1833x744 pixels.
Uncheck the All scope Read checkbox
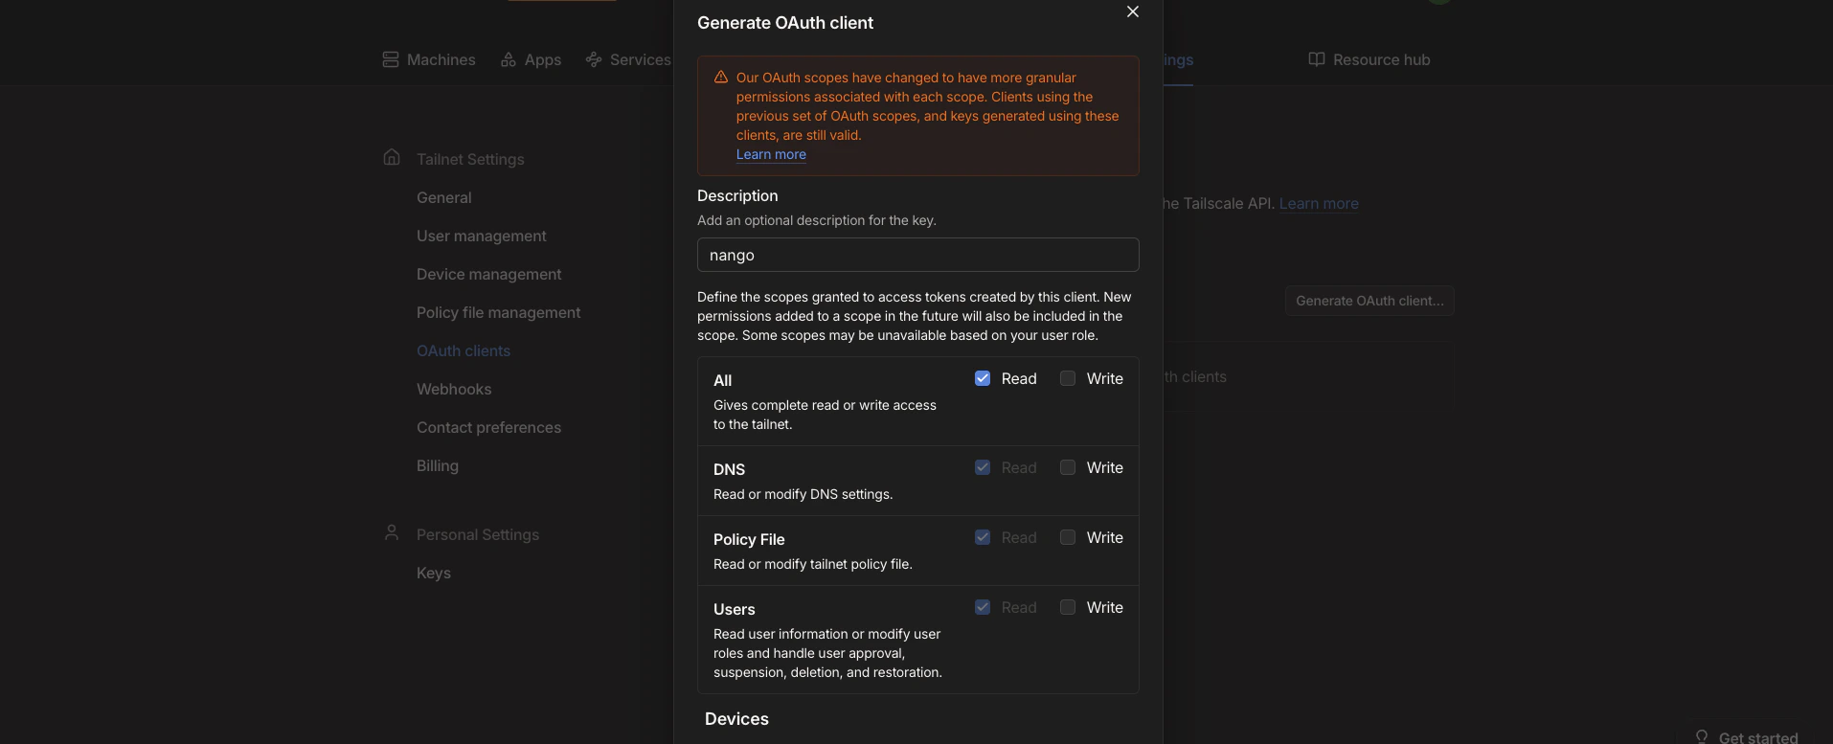[x=983, y=378]
